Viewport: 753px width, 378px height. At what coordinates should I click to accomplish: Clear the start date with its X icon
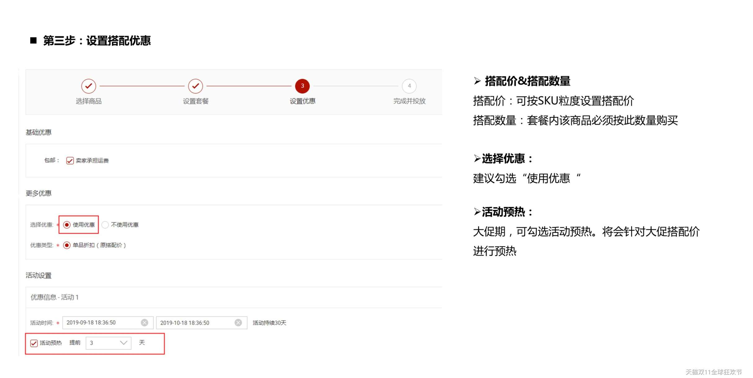[145, 323]
